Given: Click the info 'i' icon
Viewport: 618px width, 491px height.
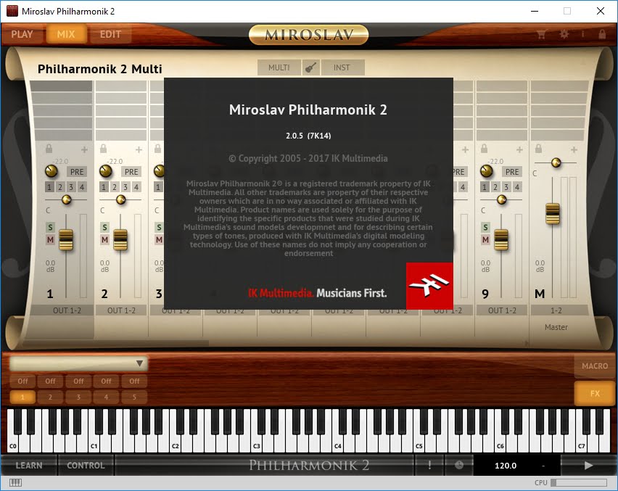Looking at the screenshot, I should coord(582,34).
